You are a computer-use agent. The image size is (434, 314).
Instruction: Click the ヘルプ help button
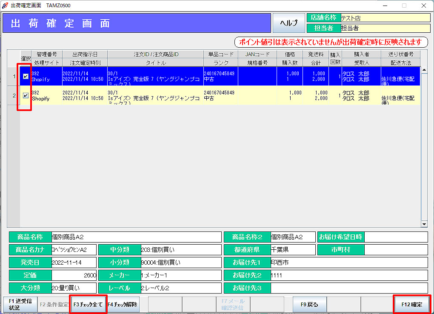click(289, 23)
